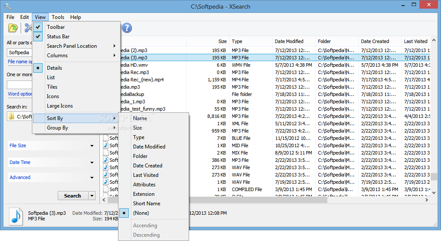Screen dimensions: 441x241
Task: Click the Softpedia file name input field
Action: coord(19,53)
